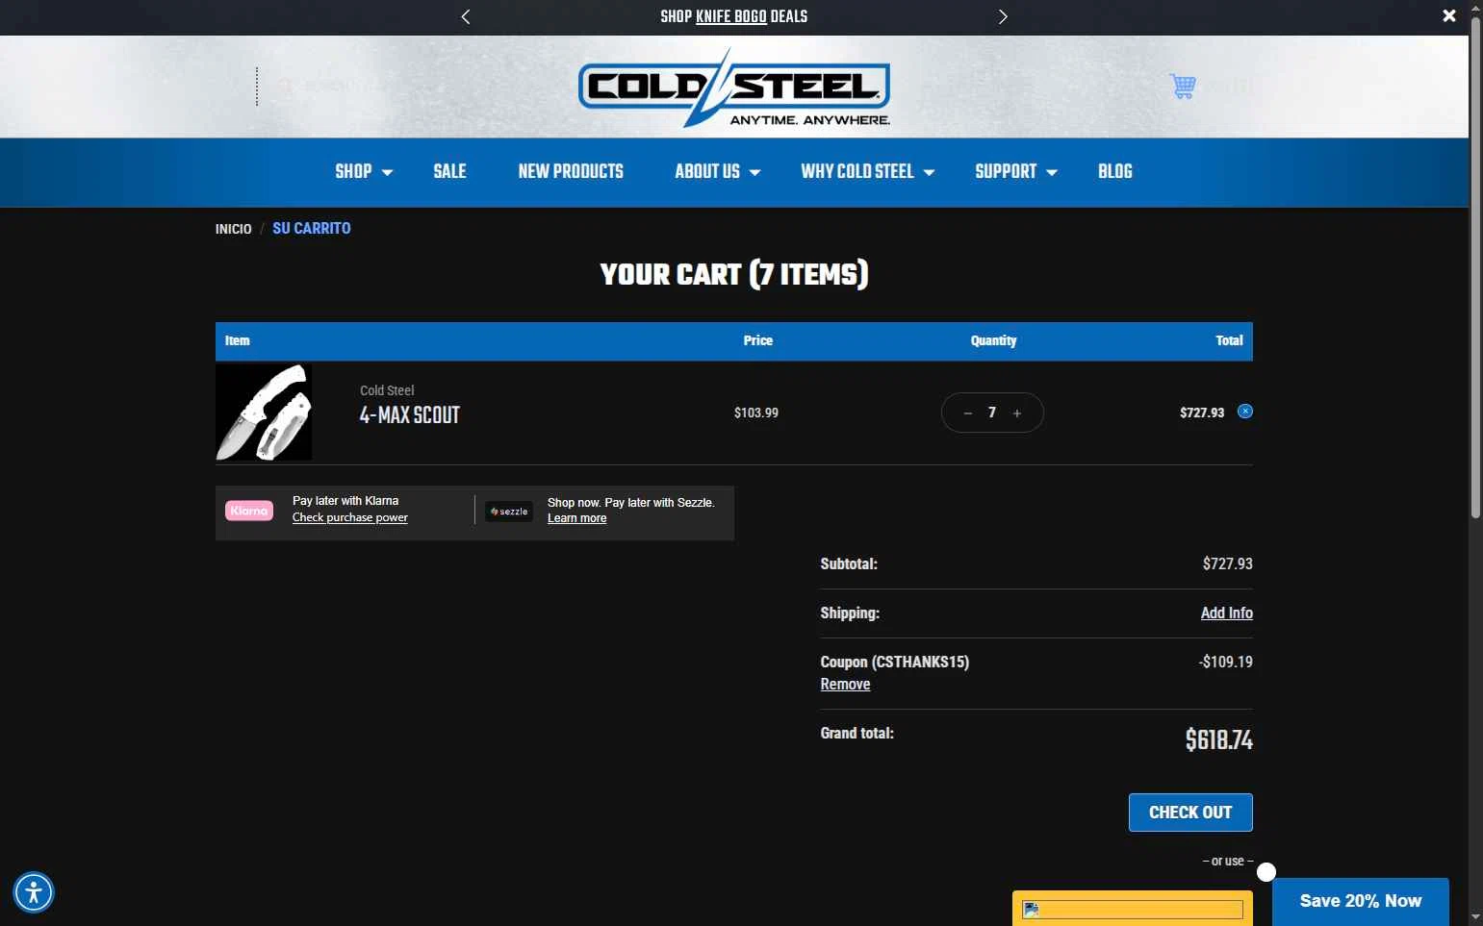Click the Cold Steel brand label
The image size is (1483, 926).
387,390
